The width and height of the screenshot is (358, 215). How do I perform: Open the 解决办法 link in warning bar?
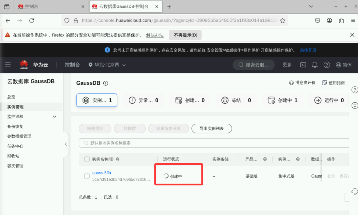point(155,35)
